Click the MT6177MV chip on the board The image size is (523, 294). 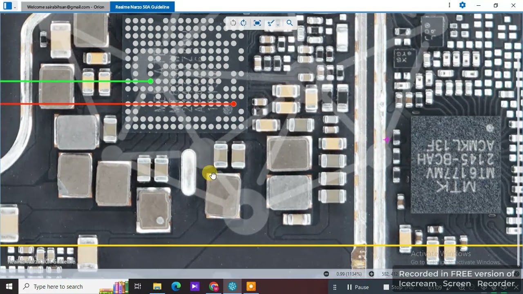click(456, 165)
